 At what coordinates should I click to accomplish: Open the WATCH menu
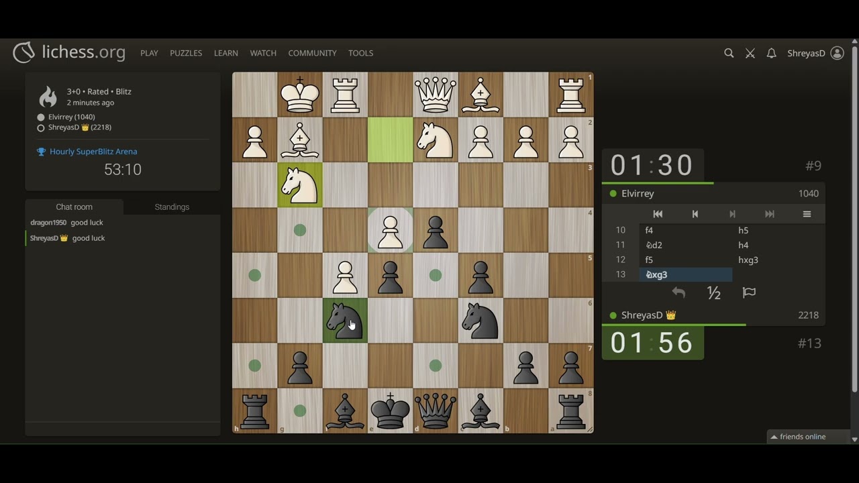263,53
